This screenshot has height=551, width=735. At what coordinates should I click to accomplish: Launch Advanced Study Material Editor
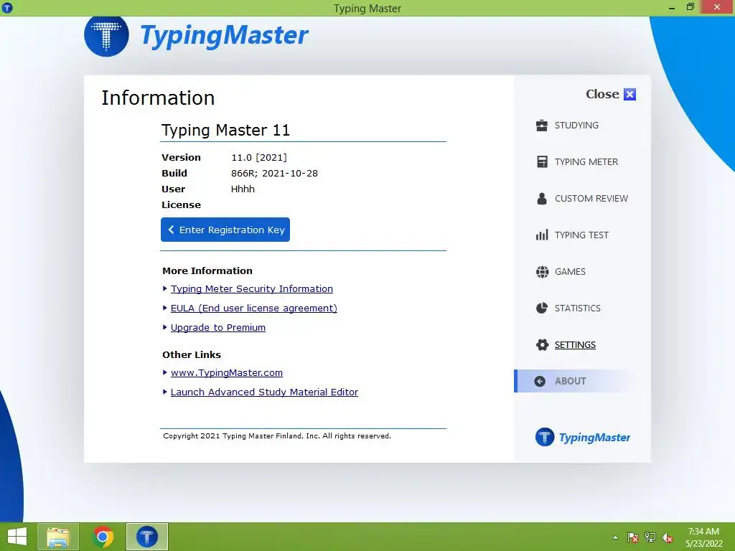tap(264, 392)
